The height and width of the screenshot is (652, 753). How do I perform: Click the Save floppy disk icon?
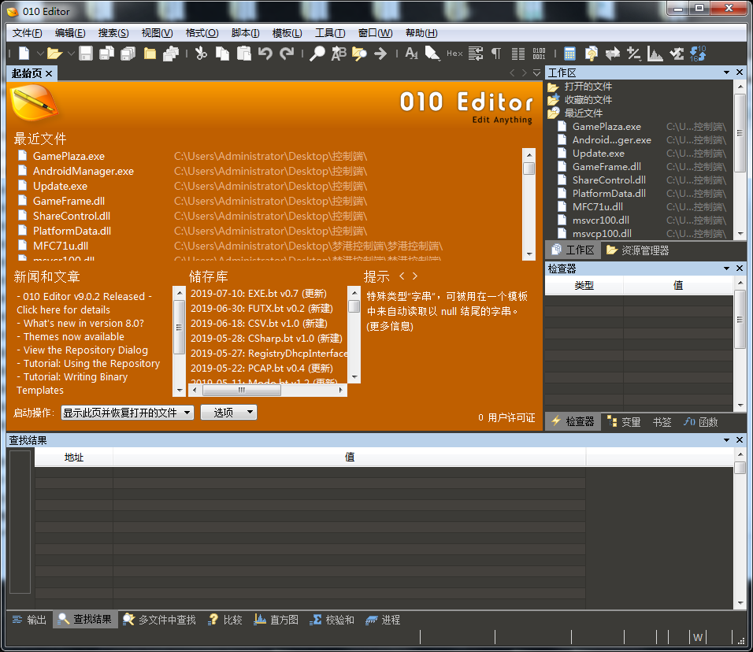coord(86,54)
